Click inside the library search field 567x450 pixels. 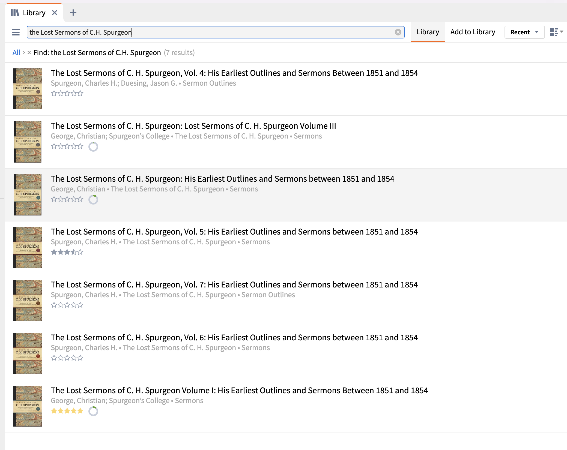tap(213, 32)
